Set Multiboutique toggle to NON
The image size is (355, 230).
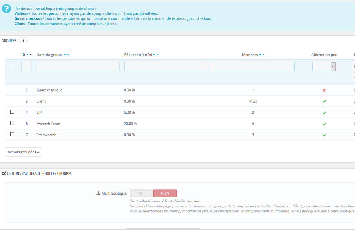[x=165, y=193]
